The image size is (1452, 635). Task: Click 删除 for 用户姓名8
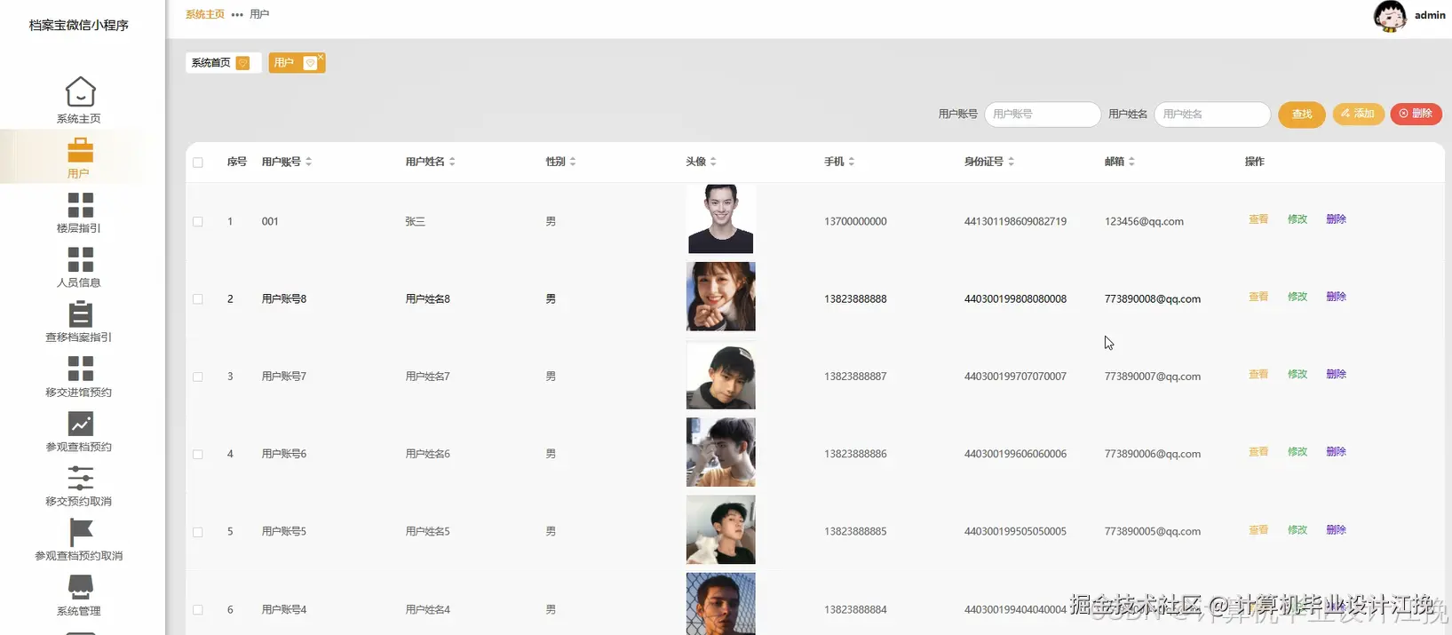click(x=1337, y=297)
